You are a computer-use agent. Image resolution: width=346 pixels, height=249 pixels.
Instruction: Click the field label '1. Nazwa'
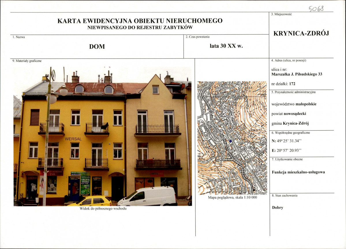(x=19, y=37)
